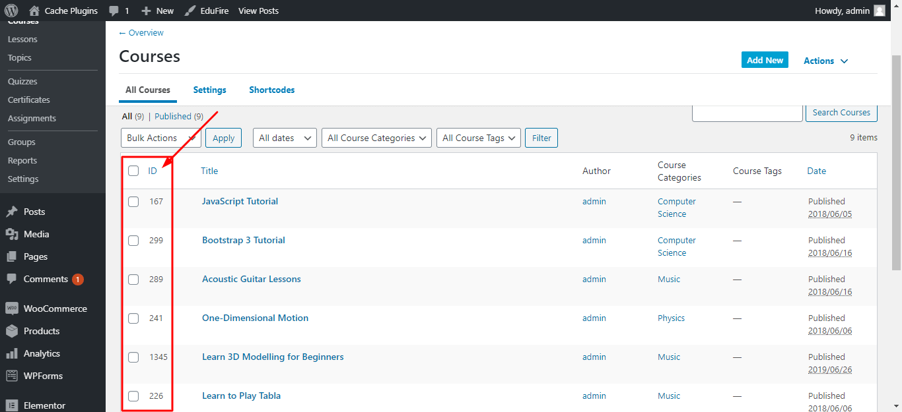Image resolution: width=902 pixels, height=412 pixels.
Task: Click the home icon beside Cache Plugins
Action: 34,11
